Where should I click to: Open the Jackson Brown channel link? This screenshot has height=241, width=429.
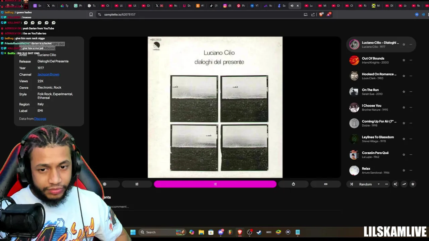tap(48, 74)
